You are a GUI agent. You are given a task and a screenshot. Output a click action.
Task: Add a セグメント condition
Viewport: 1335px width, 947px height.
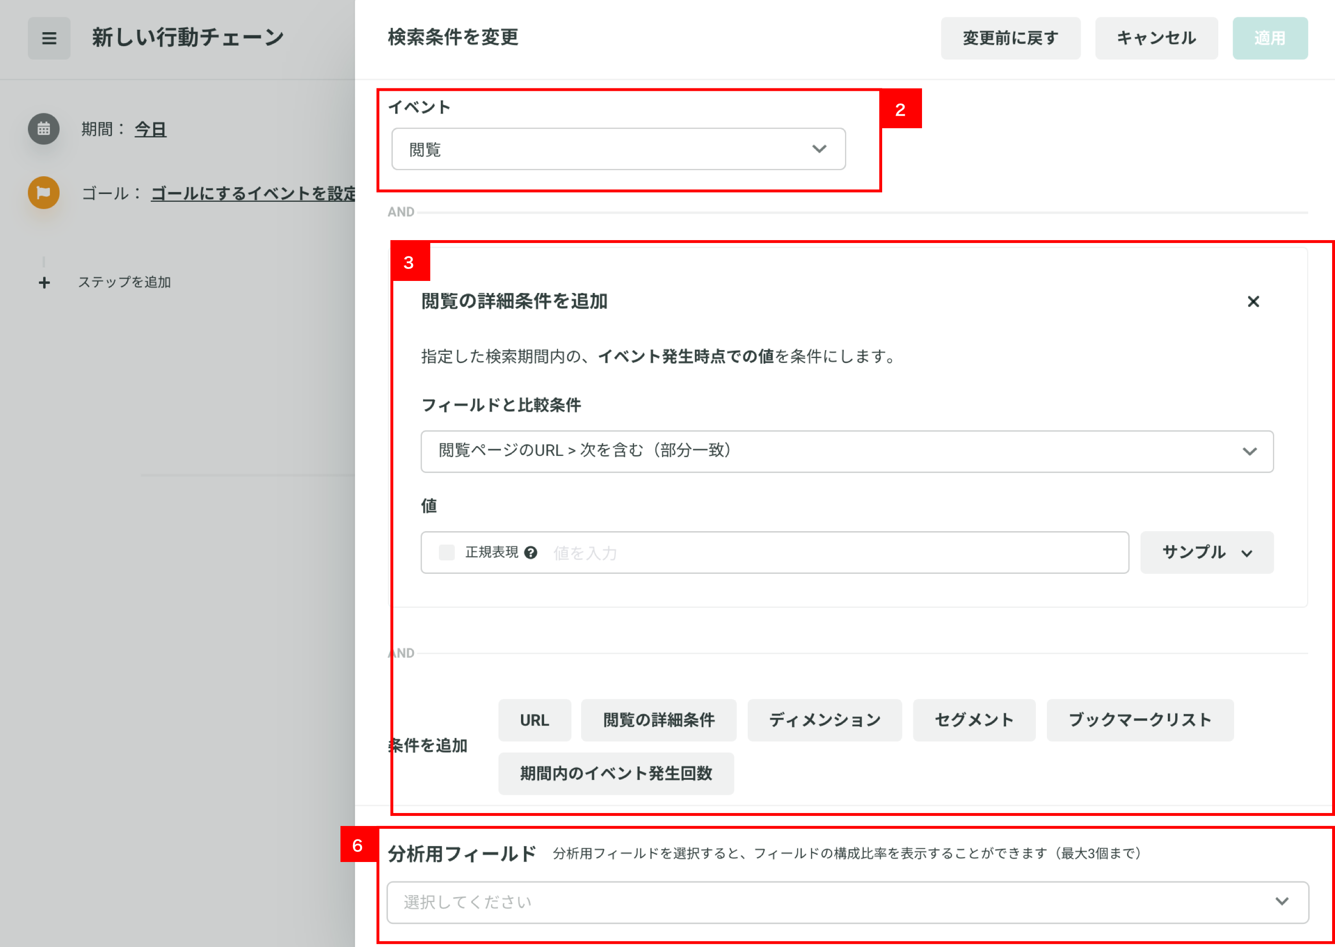pyautogui.click(x=974, y=720)
